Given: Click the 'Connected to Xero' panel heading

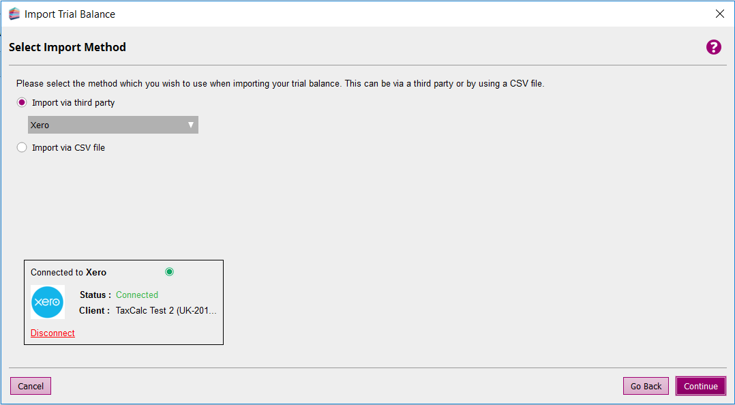Looking at the screenshot, I should pyautogui.click(x=68, y=272).
